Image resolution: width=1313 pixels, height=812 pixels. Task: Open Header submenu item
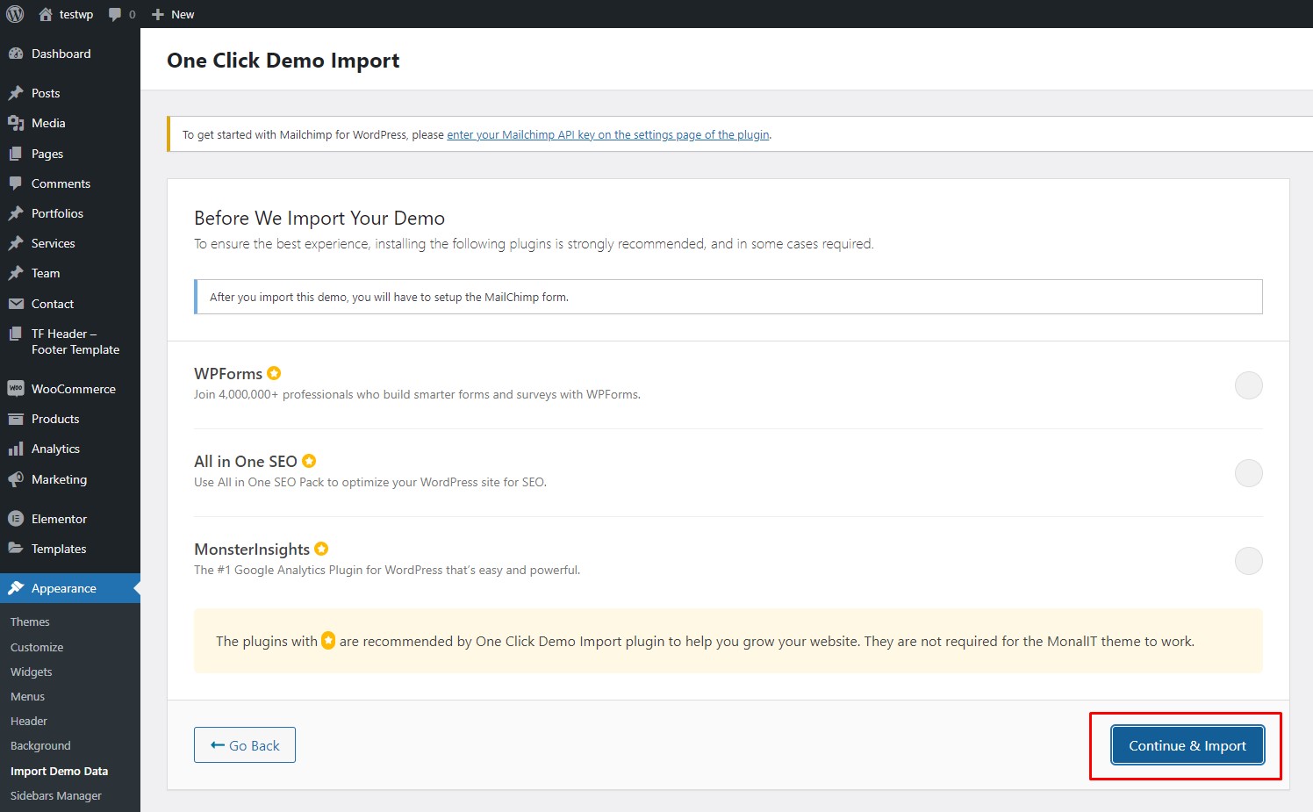point(29,721)
